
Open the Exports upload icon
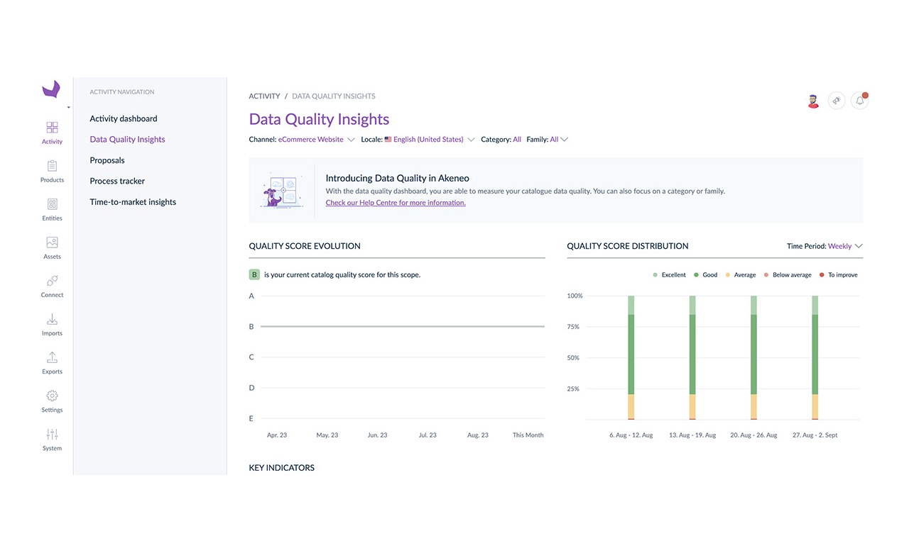click(52, 357)
